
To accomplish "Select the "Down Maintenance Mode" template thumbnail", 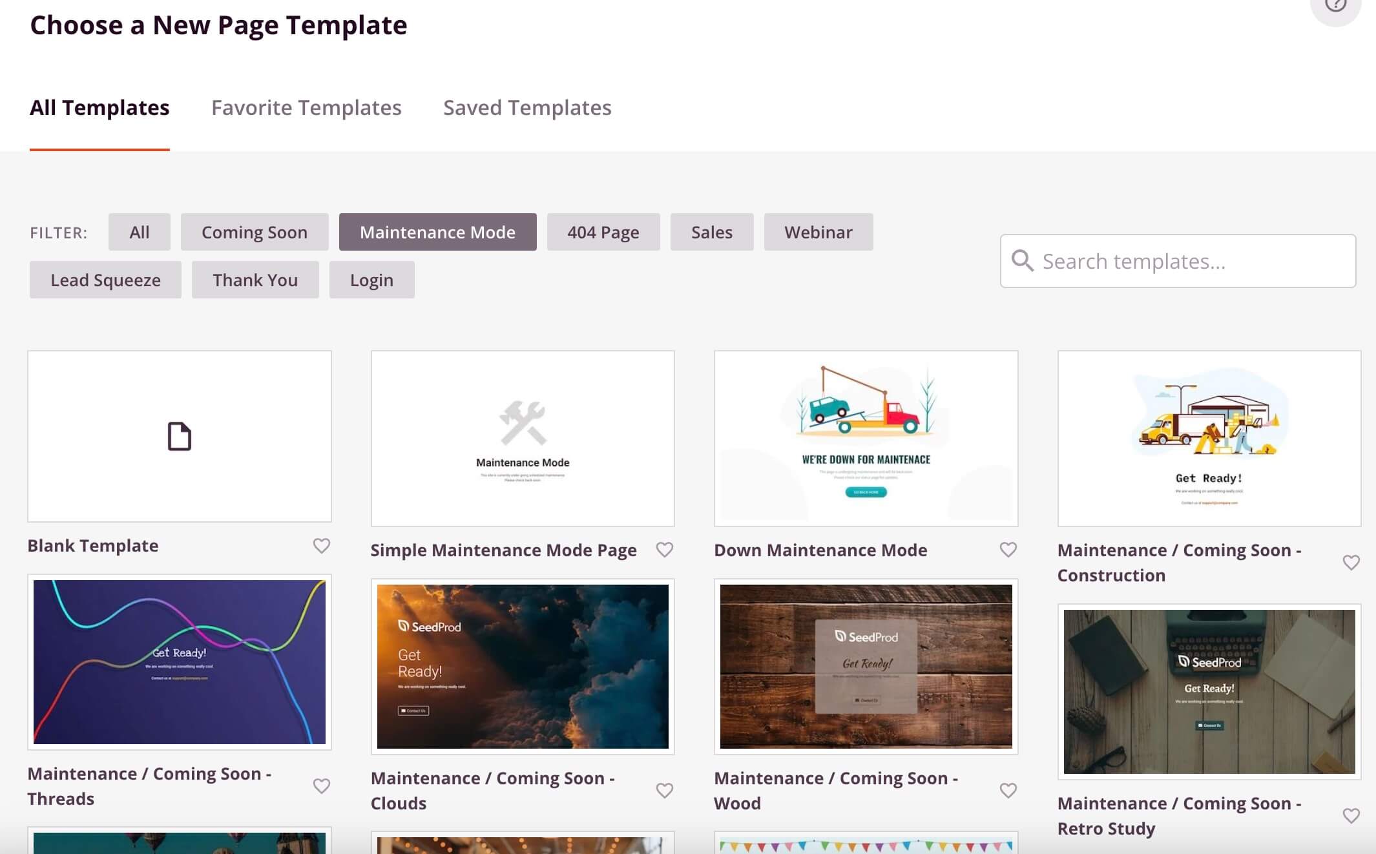I will coord(866,439).
